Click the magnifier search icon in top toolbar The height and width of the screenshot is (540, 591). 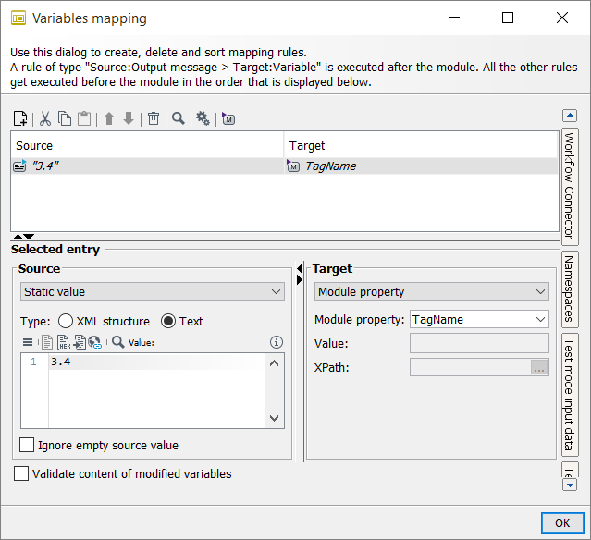(178, 118)
